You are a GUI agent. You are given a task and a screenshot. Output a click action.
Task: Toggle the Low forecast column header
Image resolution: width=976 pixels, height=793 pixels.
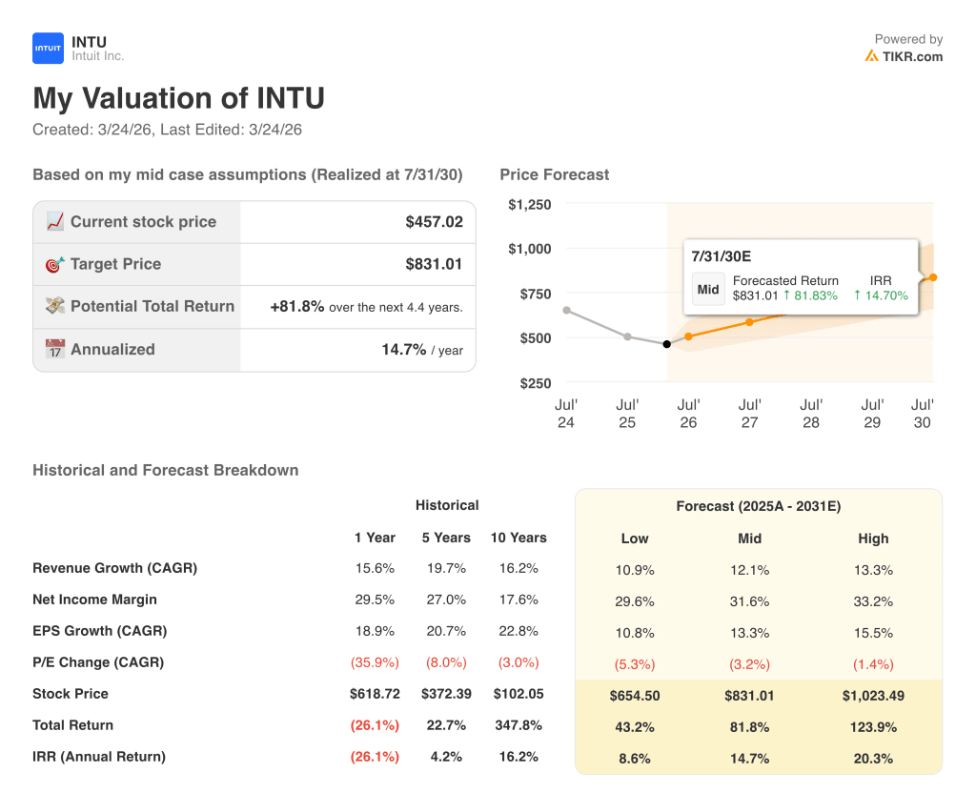(635, 539)
